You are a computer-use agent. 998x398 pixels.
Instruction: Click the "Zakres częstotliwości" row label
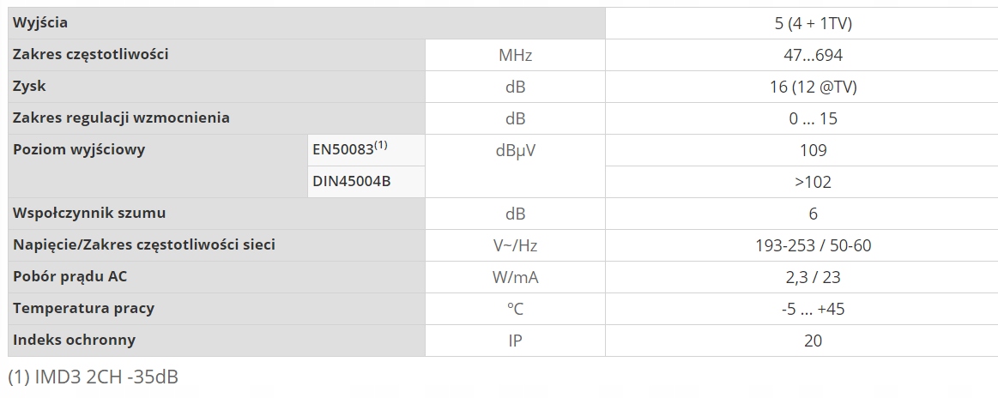tap(91, 55)
